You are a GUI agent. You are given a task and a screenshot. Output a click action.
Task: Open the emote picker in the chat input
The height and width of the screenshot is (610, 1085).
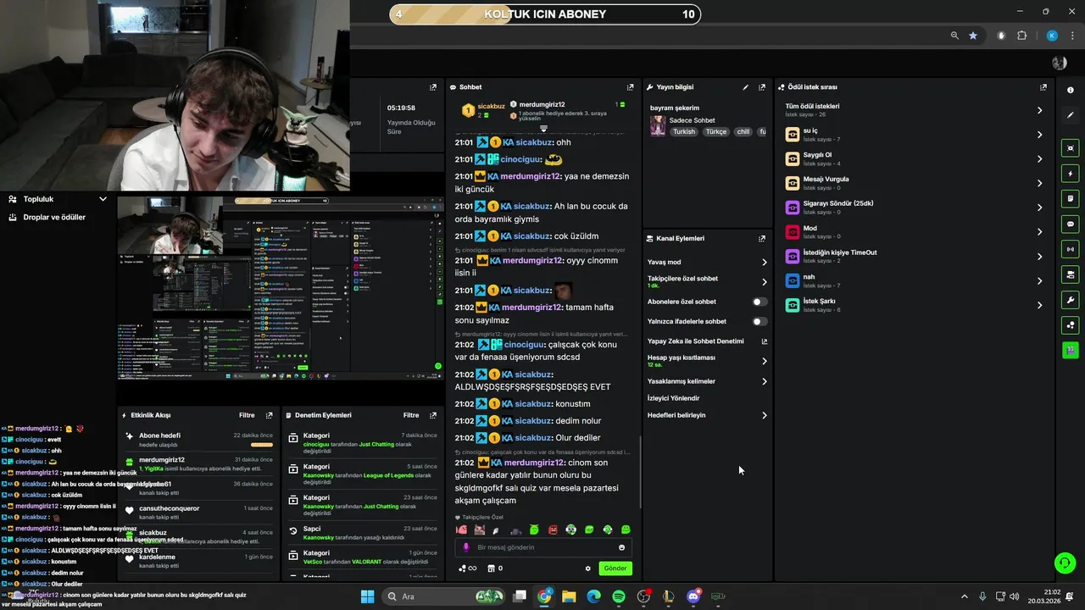pyautogui.click(x=621, y=547)
